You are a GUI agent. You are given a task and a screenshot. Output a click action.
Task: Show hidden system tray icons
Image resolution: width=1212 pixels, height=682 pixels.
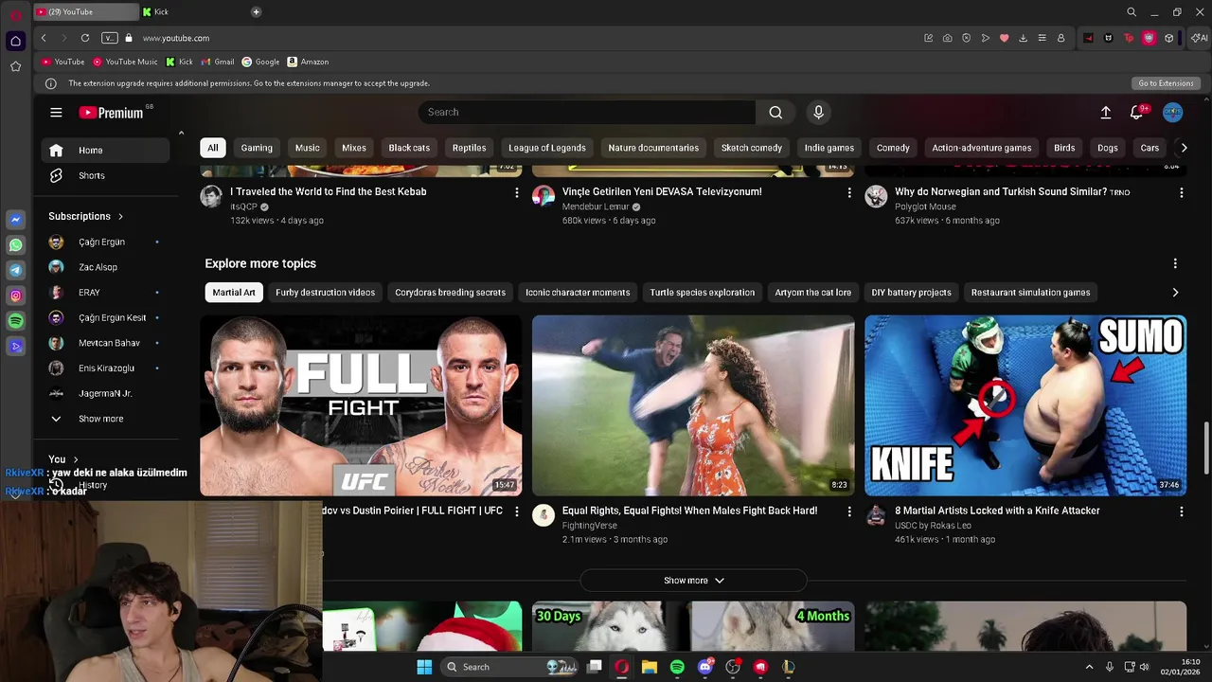pyautogui.click(x=1089, y=667)
